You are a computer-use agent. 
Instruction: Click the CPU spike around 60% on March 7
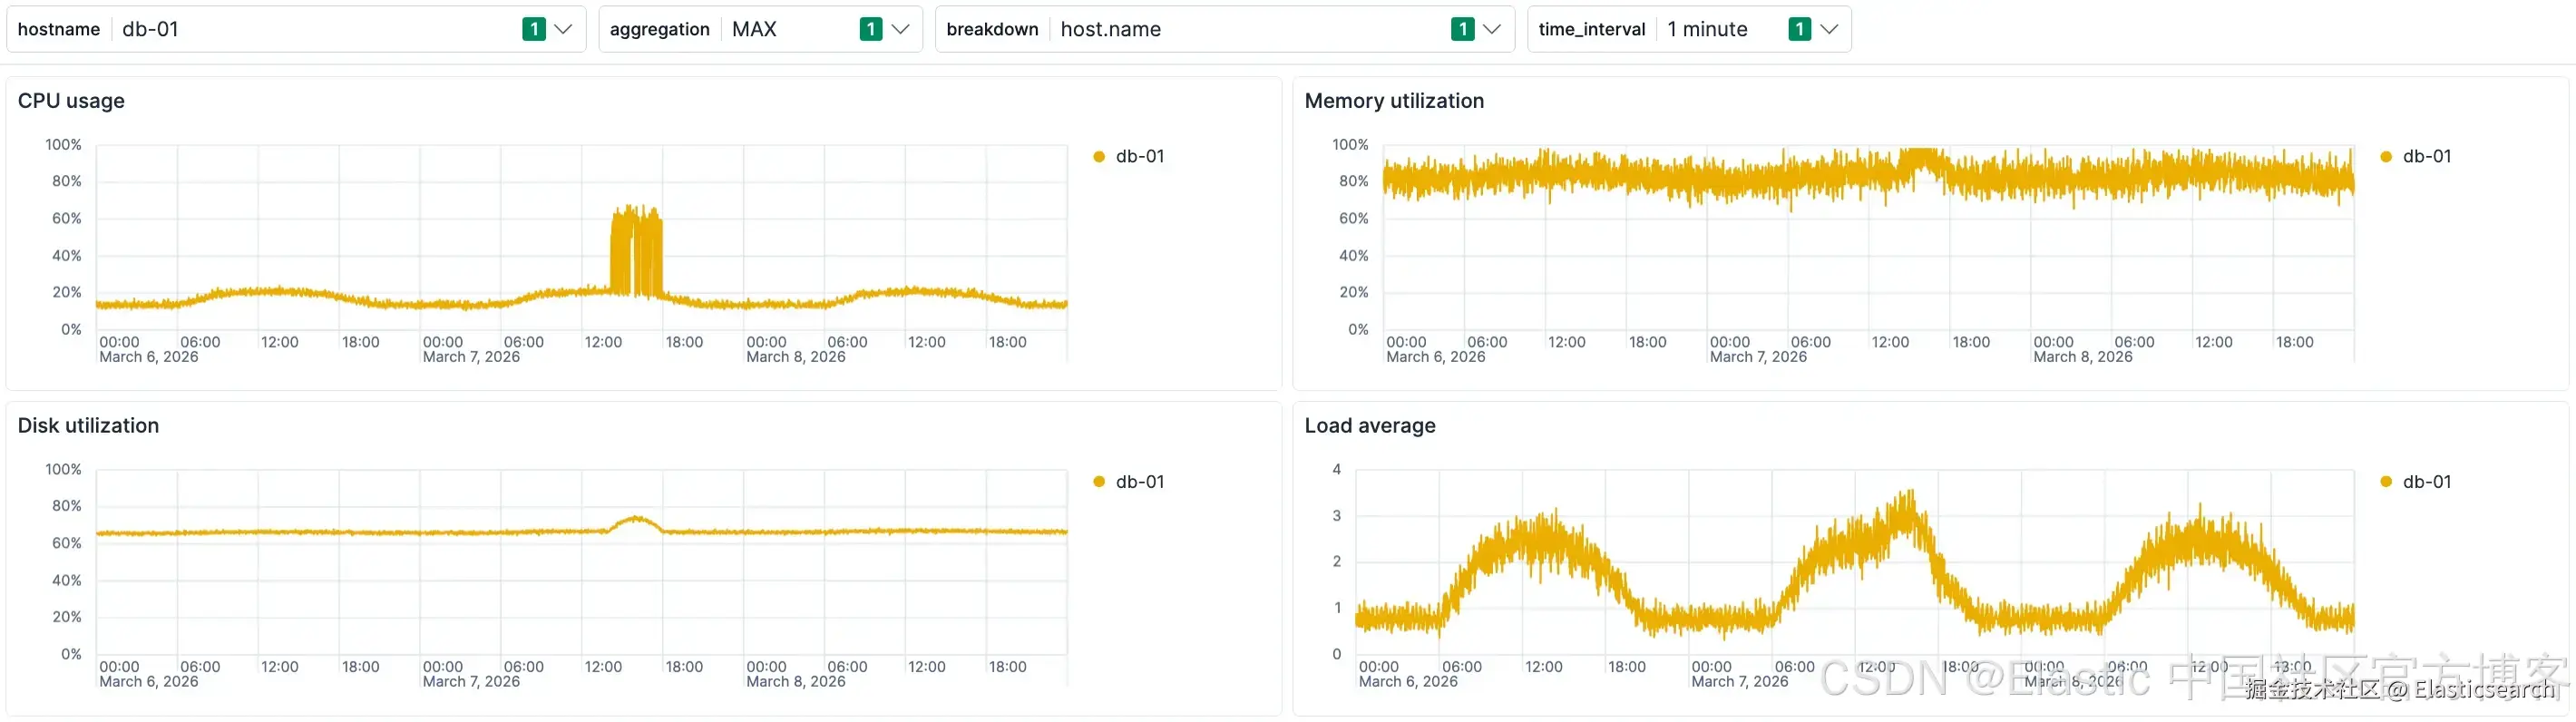tap(636, 250)
